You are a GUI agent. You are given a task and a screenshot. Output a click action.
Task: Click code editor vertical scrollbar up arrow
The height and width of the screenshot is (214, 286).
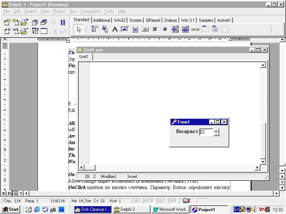[x=263, y=65]
